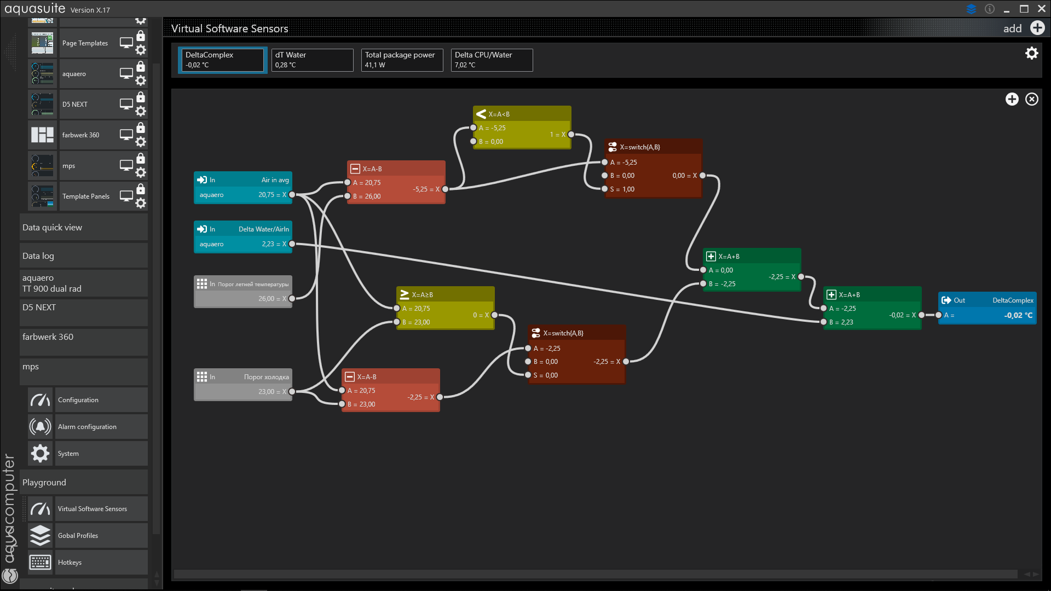
Task: Close the node editor with X icon
Action: (1031, 99)
